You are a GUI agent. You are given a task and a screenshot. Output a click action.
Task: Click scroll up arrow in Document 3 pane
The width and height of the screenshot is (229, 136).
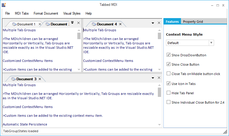pyautogui.click(x=159, y=85)
